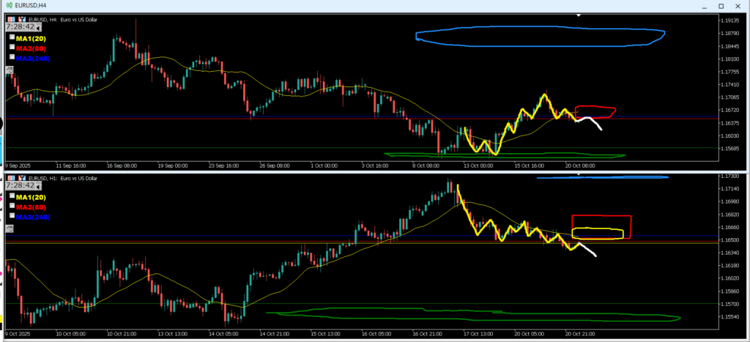Enable the MA1(20) checkbox in H4 chart
The height and width of the screenshot is (342, 750).
pos(12,36)
